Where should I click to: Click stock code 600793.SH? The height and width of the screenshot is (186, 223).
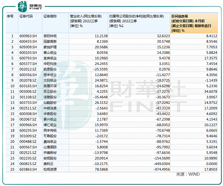tap(28, 58)
